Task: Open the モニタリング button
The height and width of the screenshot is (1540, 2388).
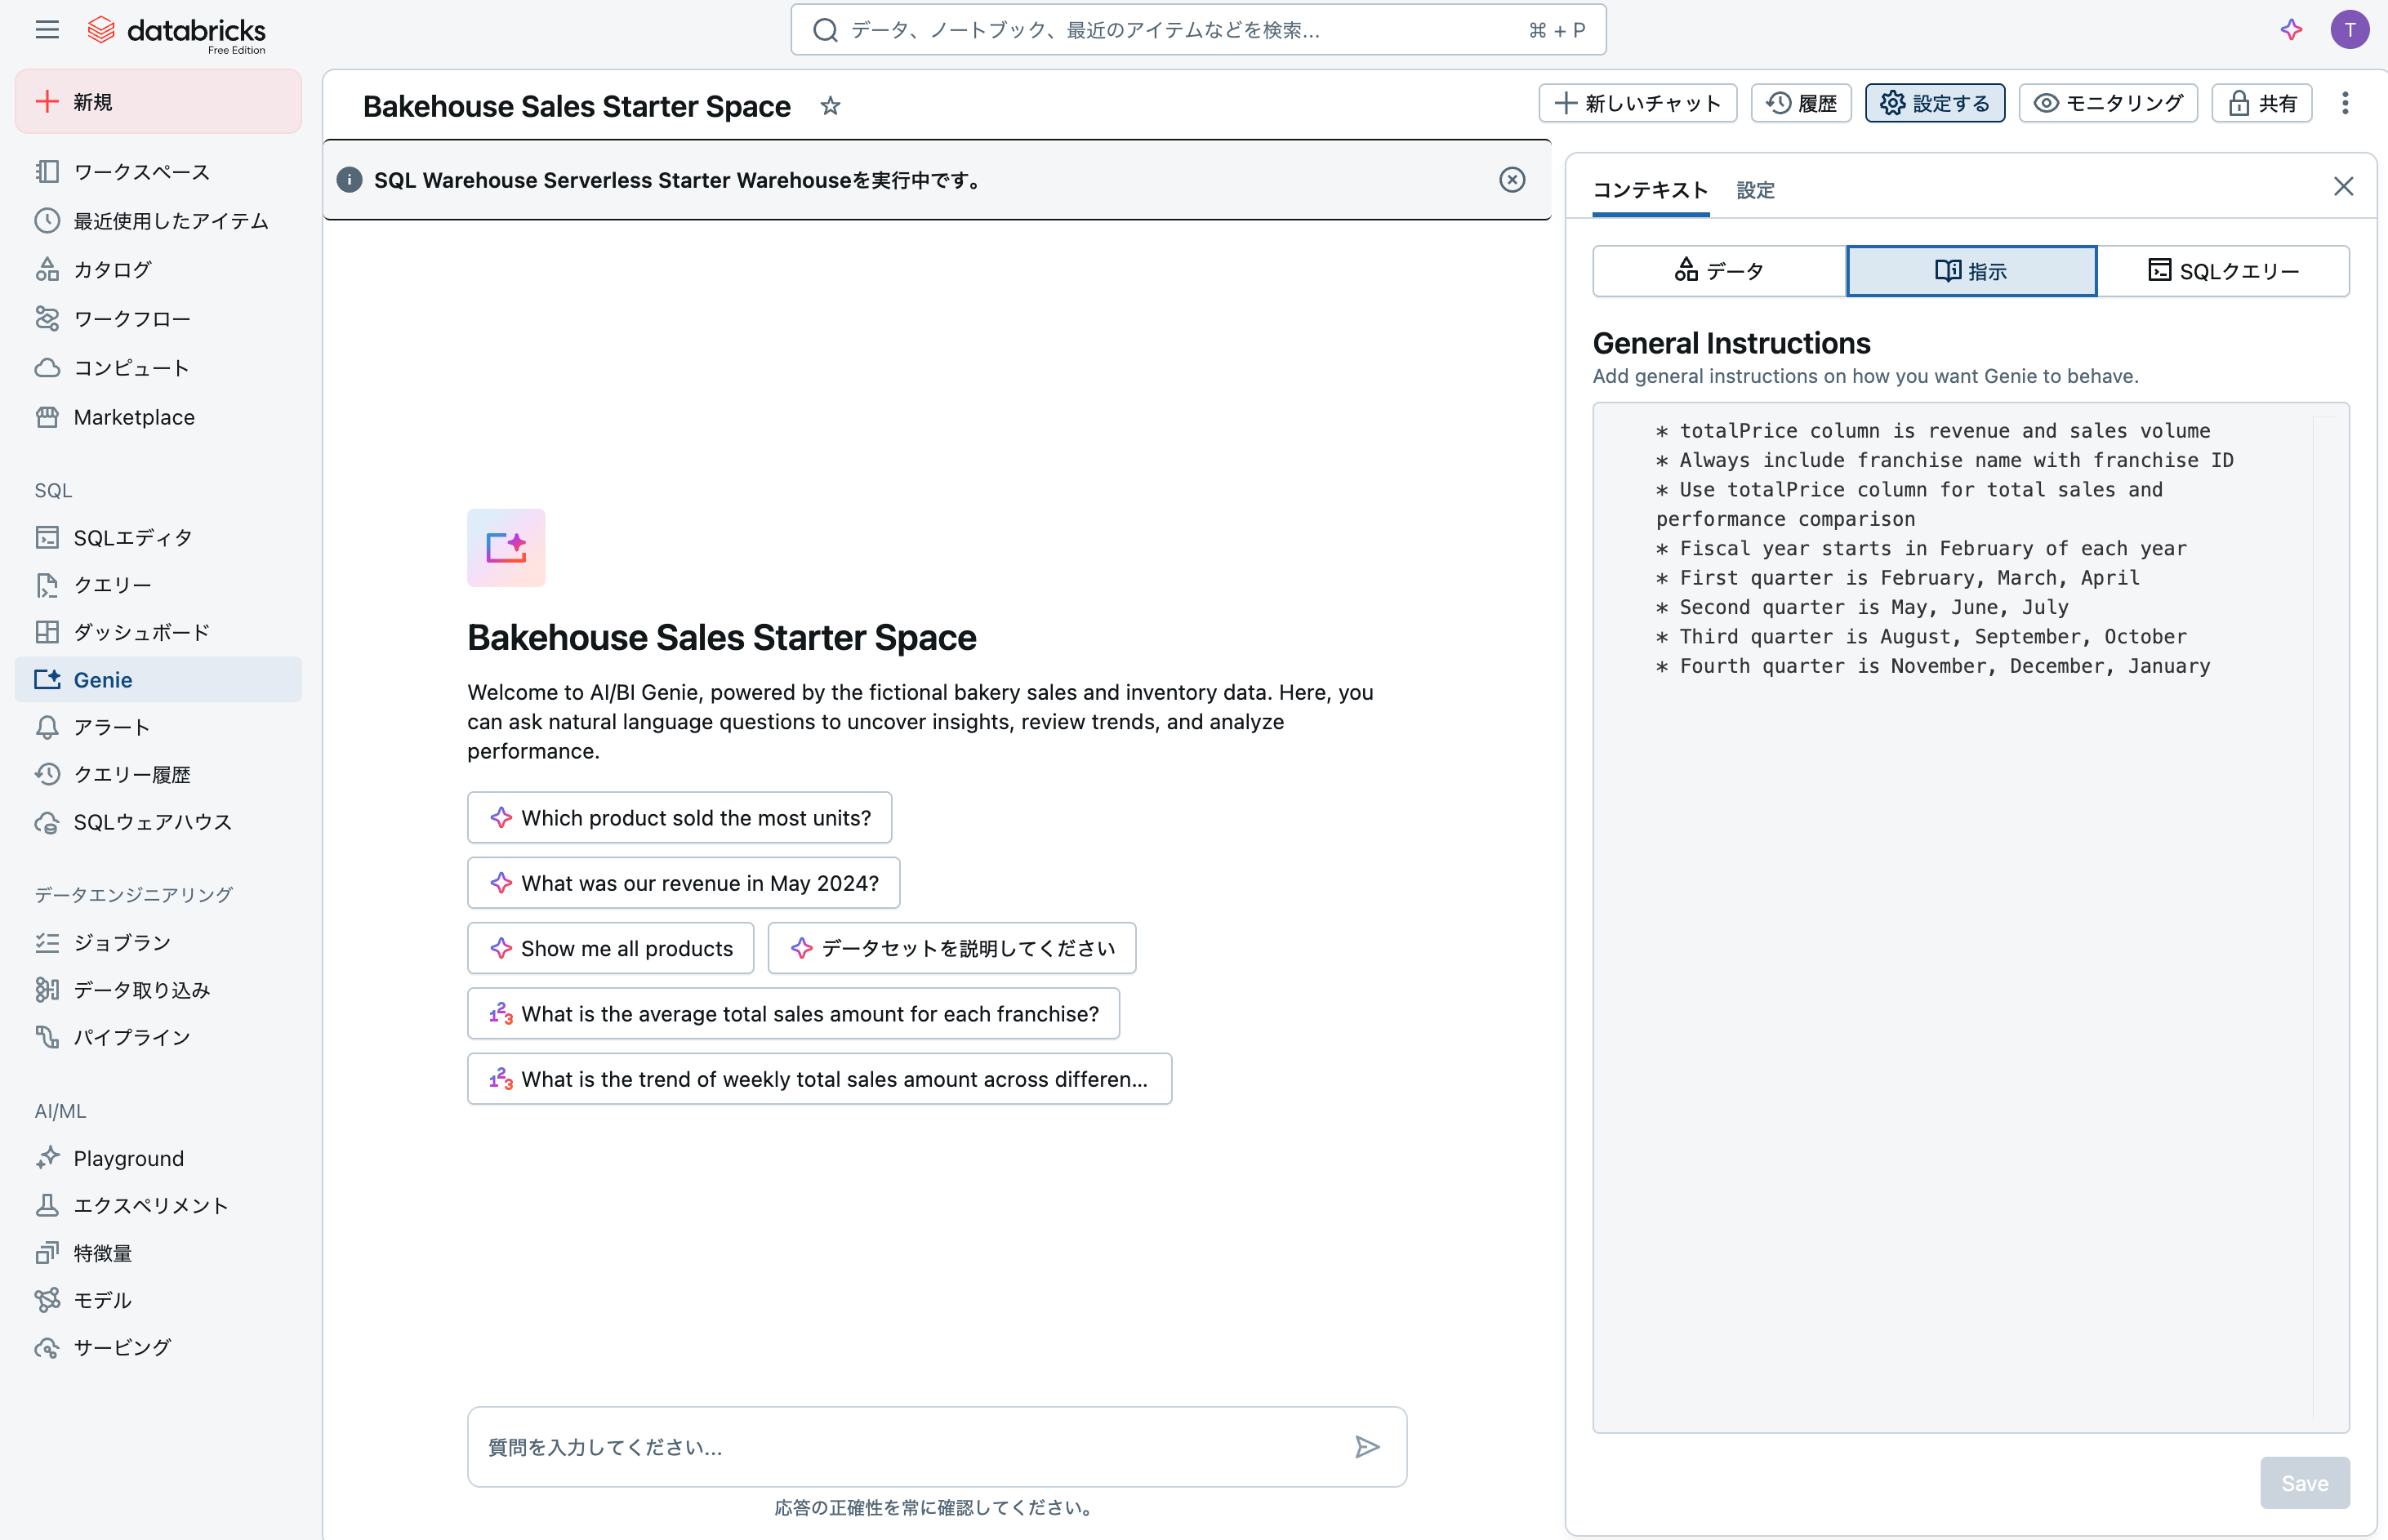Action: [x=2108, y=103]
